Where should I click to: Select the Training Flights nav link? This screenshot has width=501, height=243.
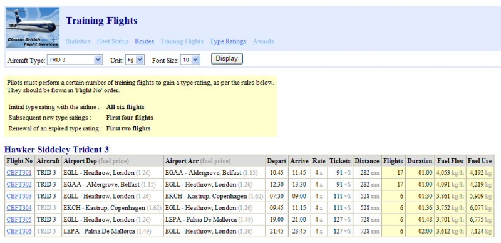tap(182, 41)
